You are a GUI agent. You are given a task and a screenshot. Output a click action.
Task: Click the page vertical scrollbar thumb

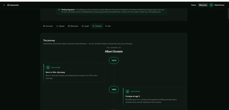click(228, 14)
